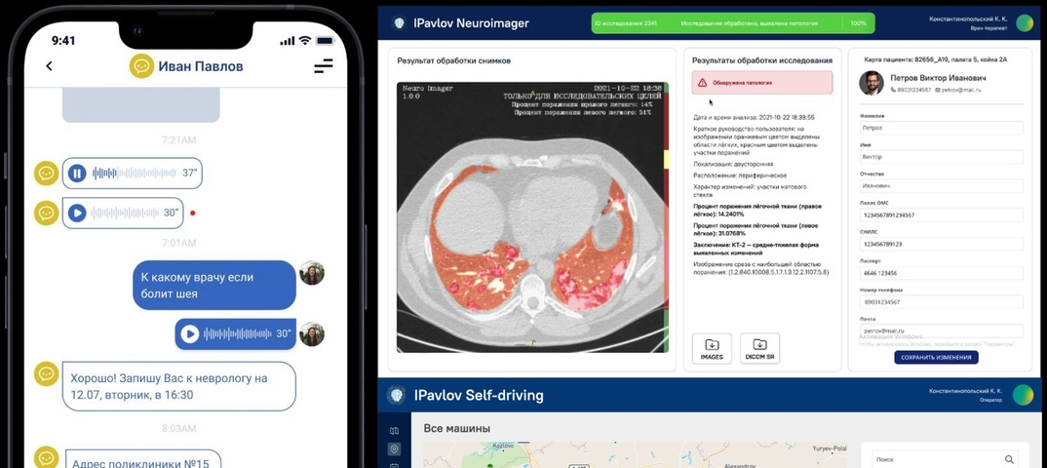The width and height of the screenshot is (1047, 468).
Task: Play the outgoing blue 30" voice message
Action: 190,333
